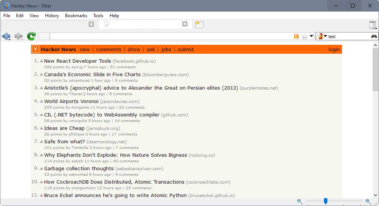Viewport: 379px width, 206px height.
Task: Start search with the binoculars icon
Action: [x=374, y=37]
